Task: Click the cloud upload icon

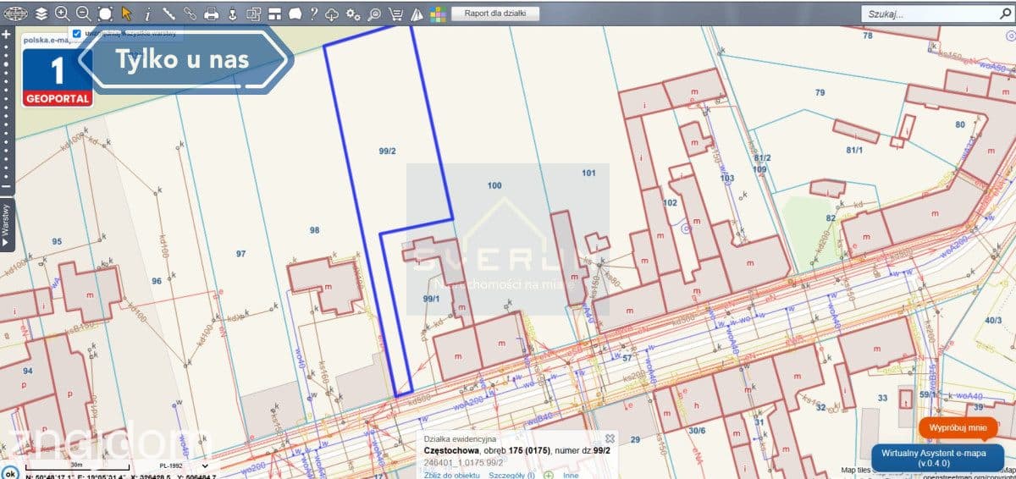Action: click(333, 14)
